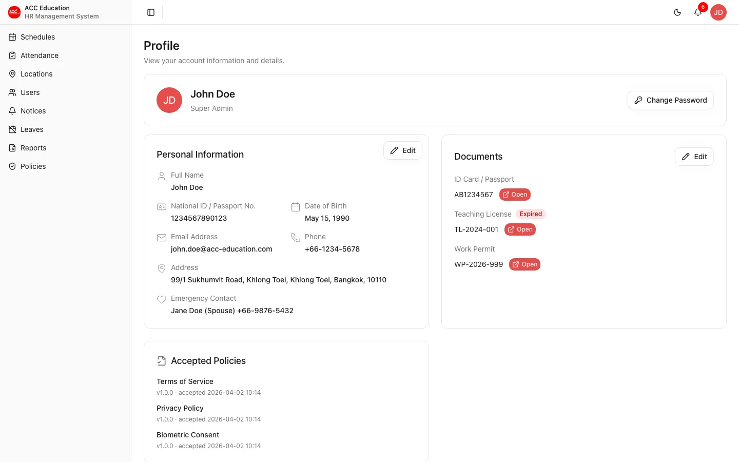Click the permit number WP-2026-999
Viewport: 739px width, 462px height.
[x=478, y=264]
